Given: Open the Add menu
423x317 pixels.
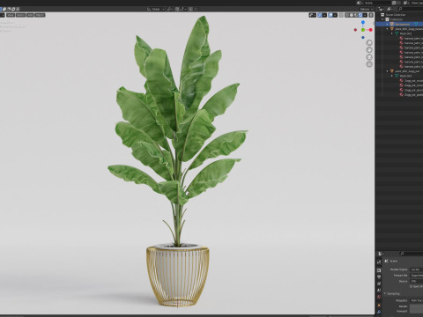Looking at the screenshot, I should click(x=30, y=15).
